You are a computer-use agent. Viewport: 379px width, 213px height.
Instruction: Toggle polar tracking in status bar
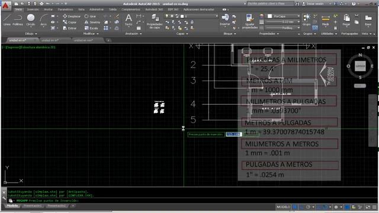point(308,207)
